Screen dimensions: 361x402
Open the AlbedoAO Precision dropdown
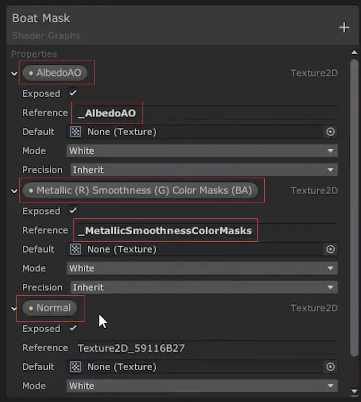[x=204, y=170]
